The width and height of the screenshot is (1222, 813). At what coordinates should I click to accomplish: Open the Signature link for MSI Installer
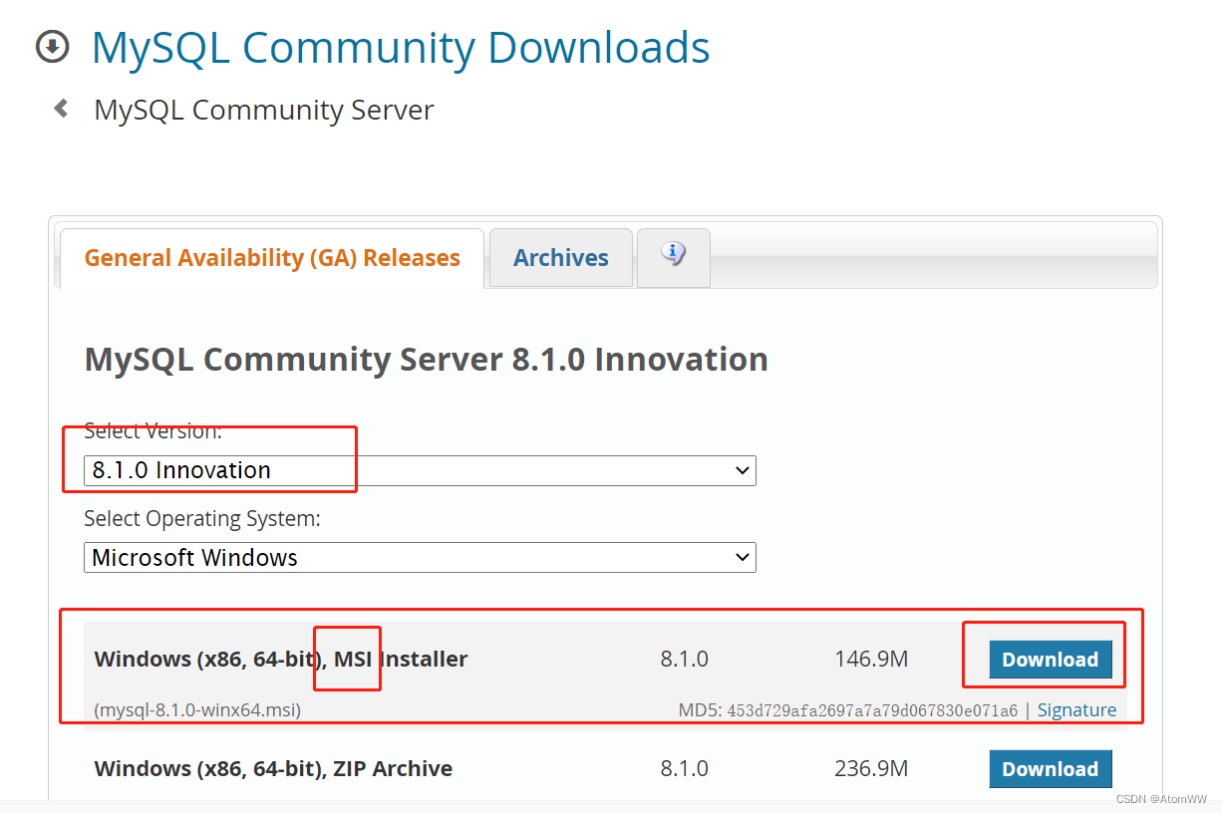click(1076, 710)
